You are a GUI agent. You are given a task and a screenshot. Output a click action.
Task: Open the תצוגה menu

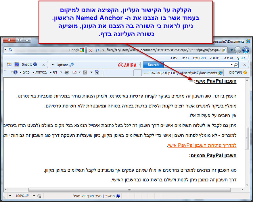(x=214, y=58)
